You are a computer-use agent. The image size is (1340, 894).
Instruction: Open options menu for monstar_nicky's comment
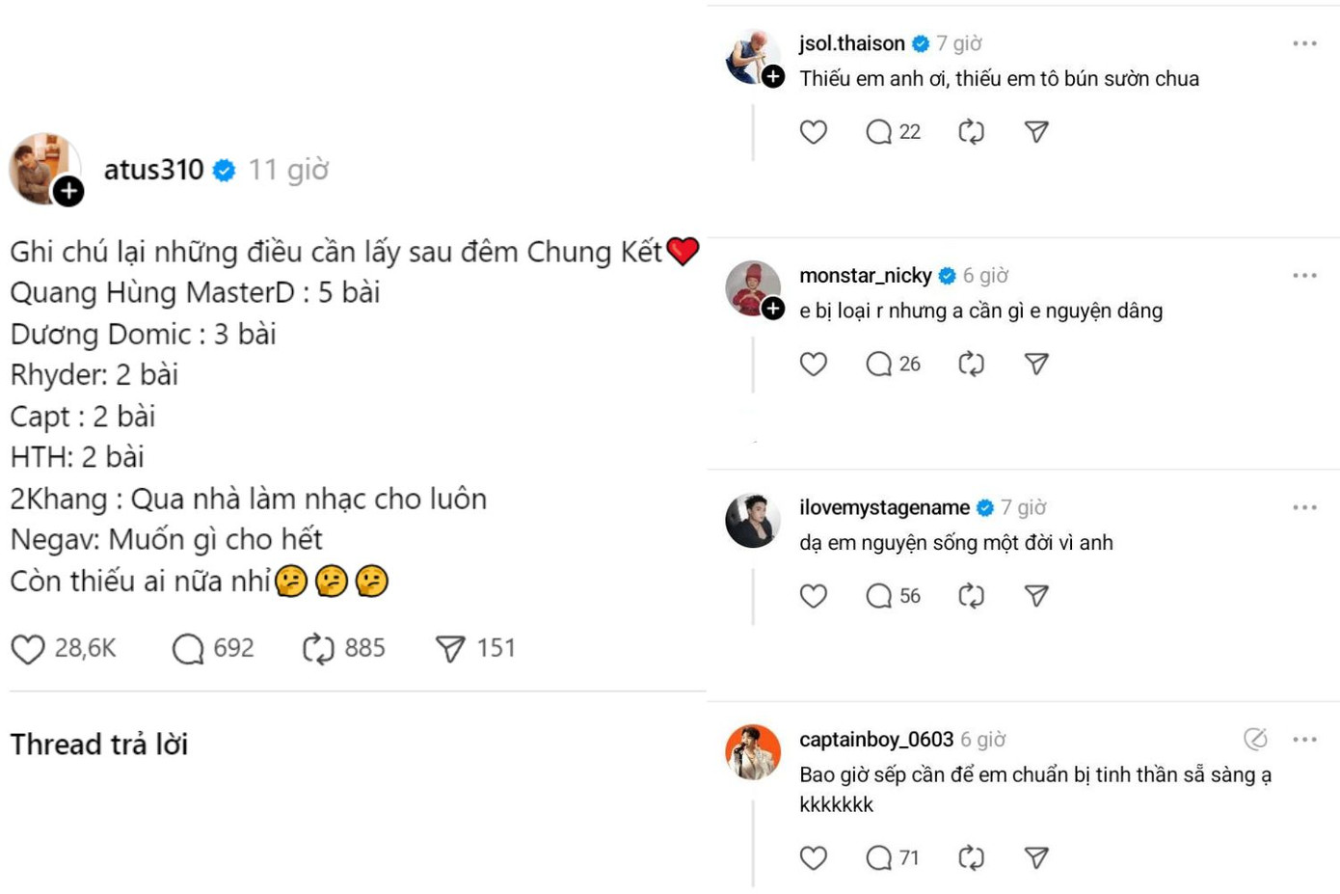[x=1306, y=275]
